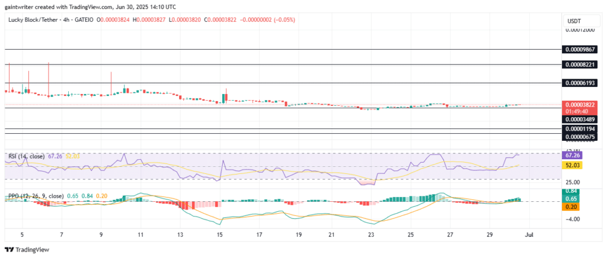Image resolution: width=607 pixels, height=258 pixels.
Task: Select the high value H0.00003827
Action: 149,20
